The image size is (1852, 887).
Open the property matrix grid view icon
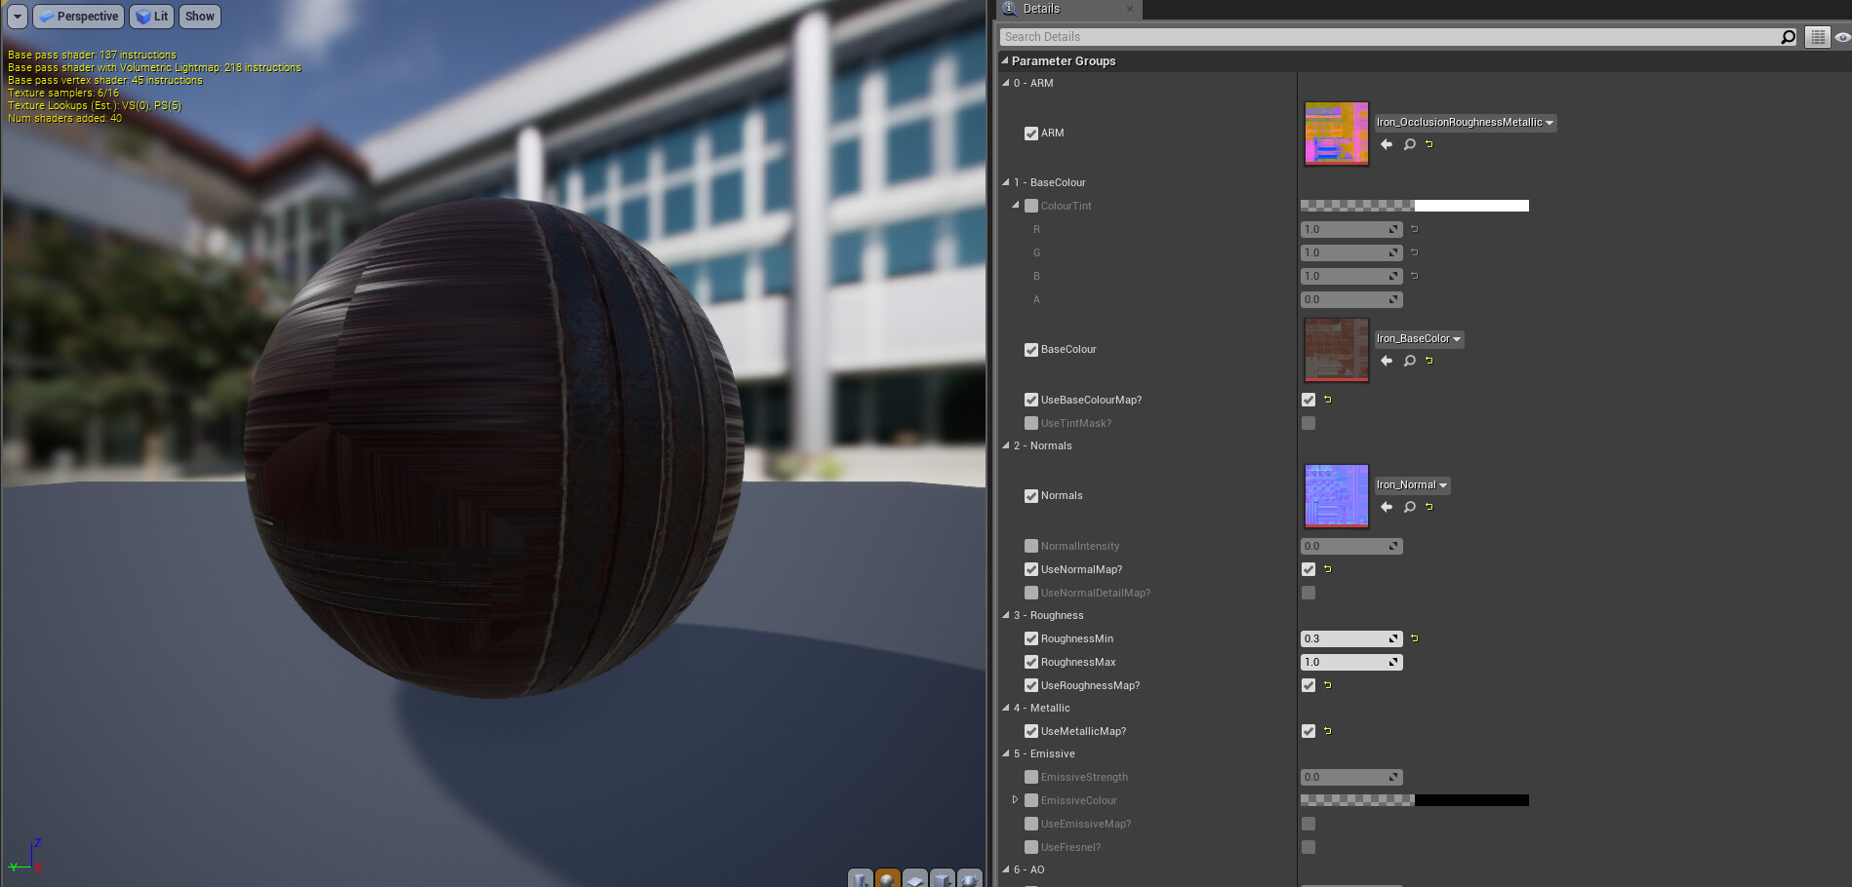(x=1817, y=37)
